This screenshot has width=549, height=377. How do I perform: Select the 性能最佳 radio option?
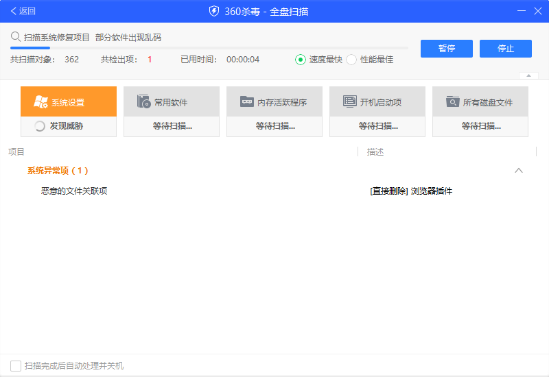click(x=351, y=60)
